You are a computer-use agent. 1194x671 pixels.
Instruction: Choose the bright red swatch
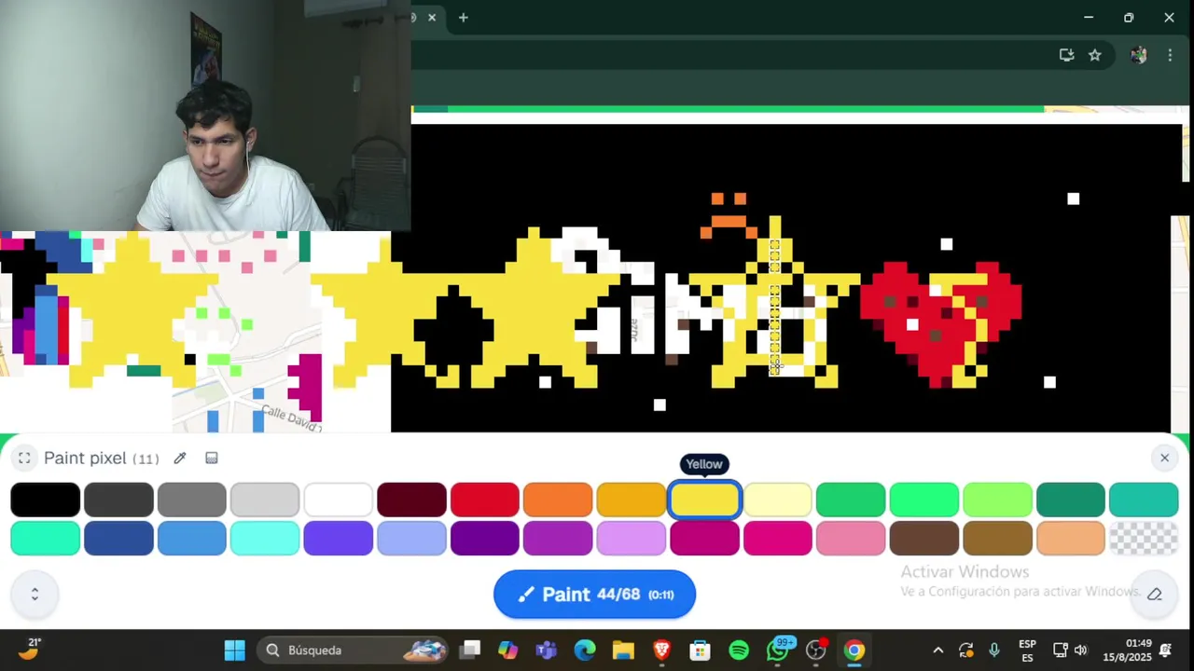click(x=484, y=500)
